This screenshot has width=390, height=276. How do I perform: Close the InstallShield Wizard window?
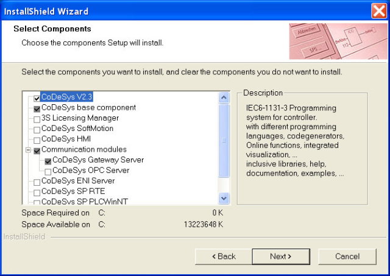coord(378,11)
